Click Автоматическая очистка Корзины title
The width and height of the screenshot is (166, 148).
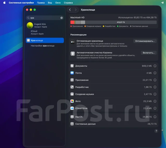tap(94, 53)
